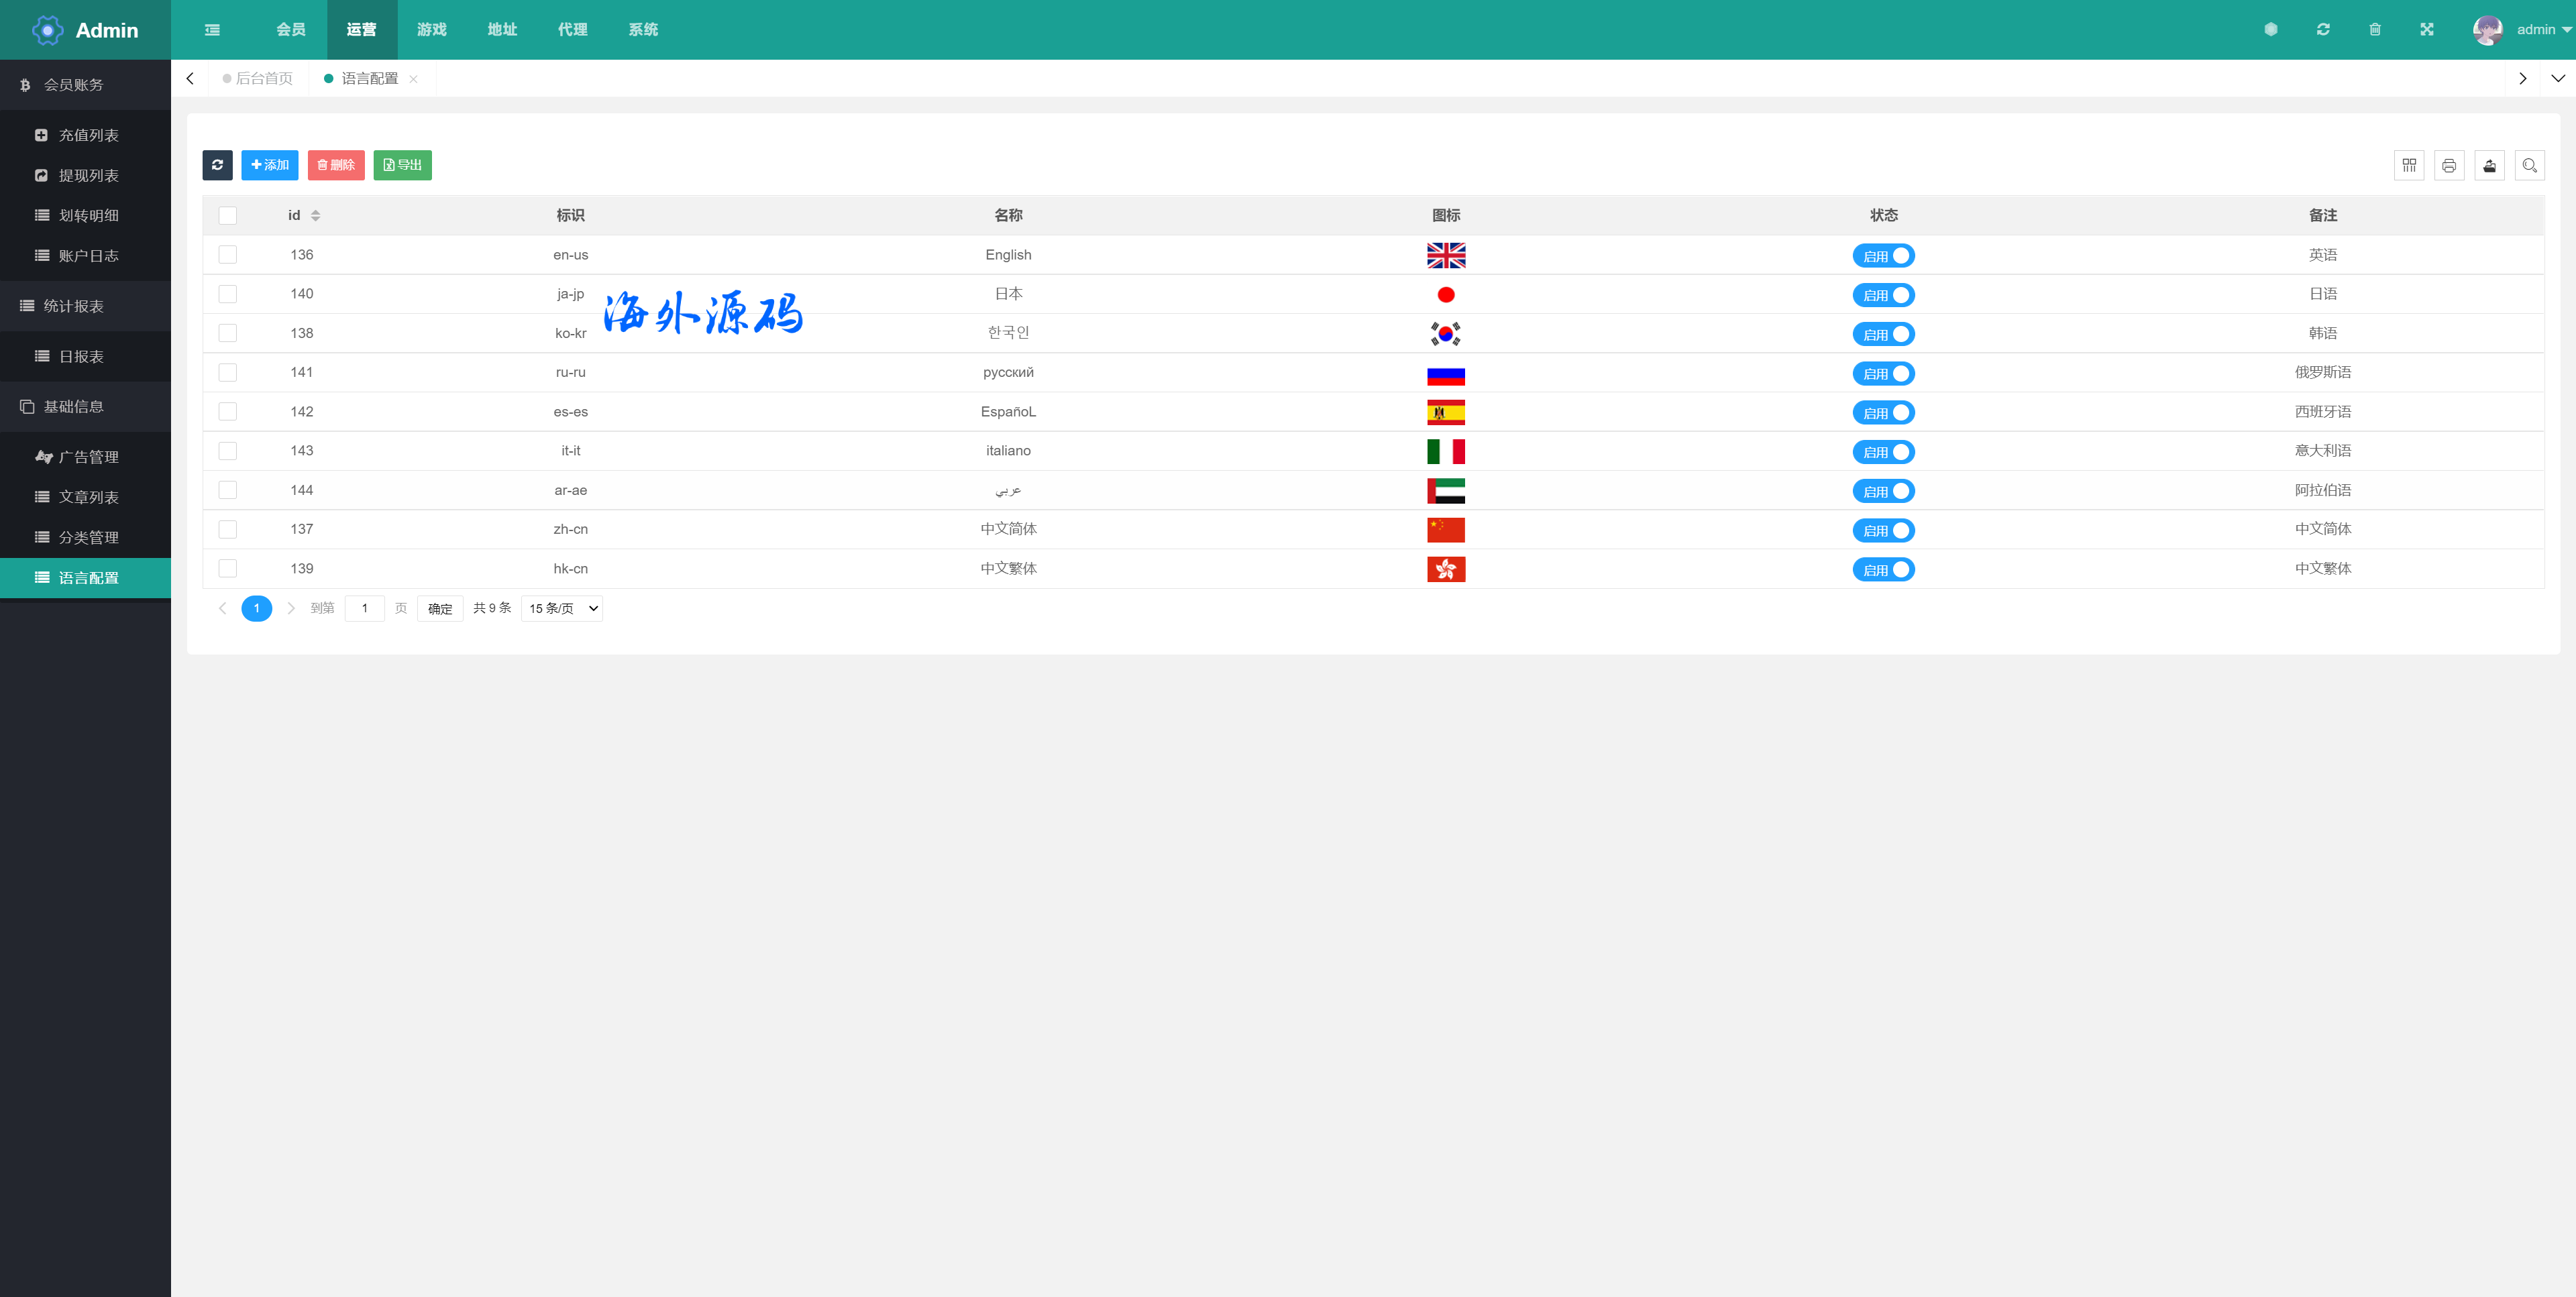Expand the tab list down-arrow at right
The width and height of the screenshot is (2576, 1297).
click(2557, 79)
